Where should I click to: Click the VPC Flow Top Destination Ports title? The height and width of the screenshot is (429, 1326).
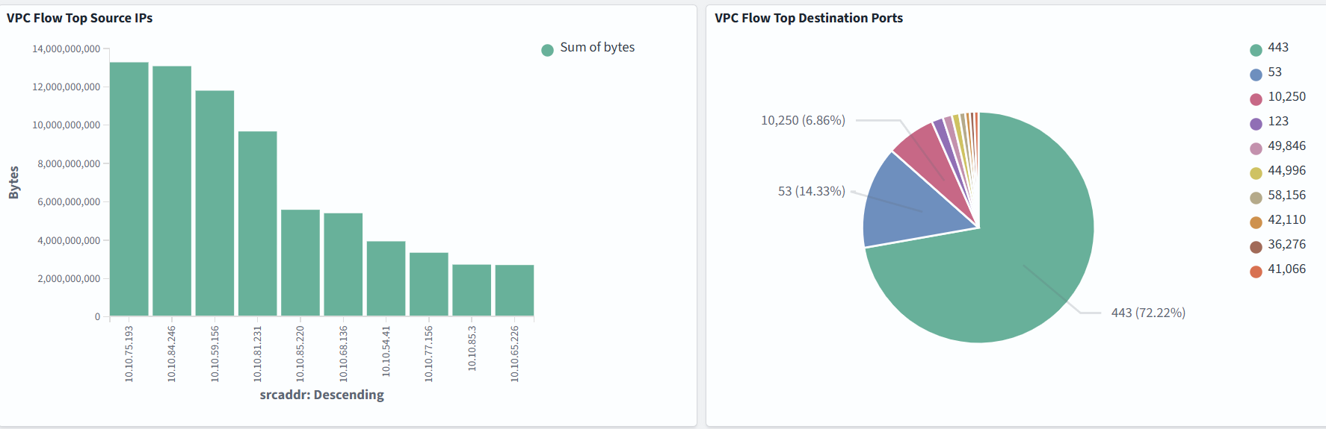[x=808, y=18]
